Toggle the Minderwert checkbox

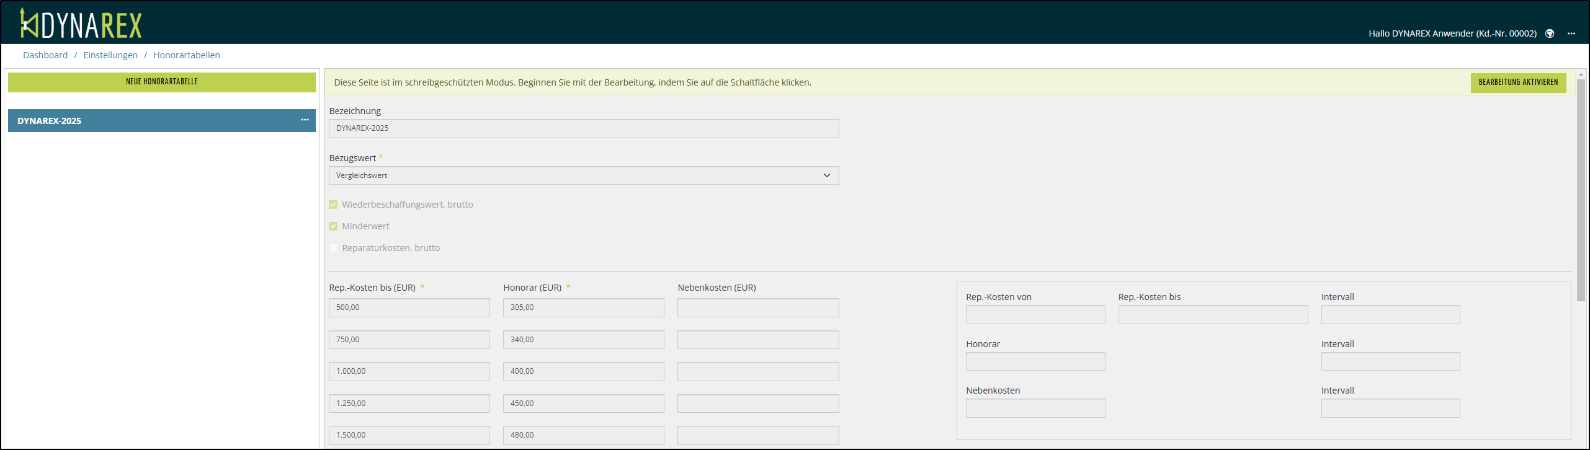(x=333, y=226)
